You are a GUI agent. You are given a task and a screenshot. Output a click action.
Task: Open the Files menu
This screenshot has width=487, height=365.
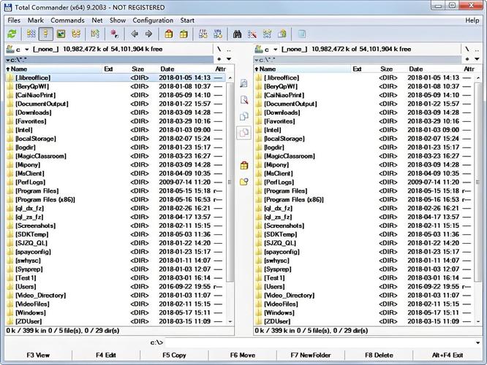click(x=14, y=20)
